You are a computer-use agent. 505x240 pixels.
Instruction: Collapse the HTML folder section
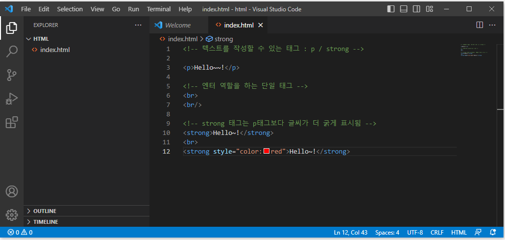pos(87,39)
